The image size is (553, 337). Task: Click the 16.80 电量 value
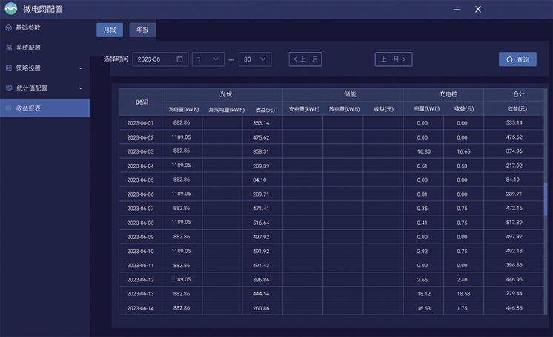[x=424, y=151]
